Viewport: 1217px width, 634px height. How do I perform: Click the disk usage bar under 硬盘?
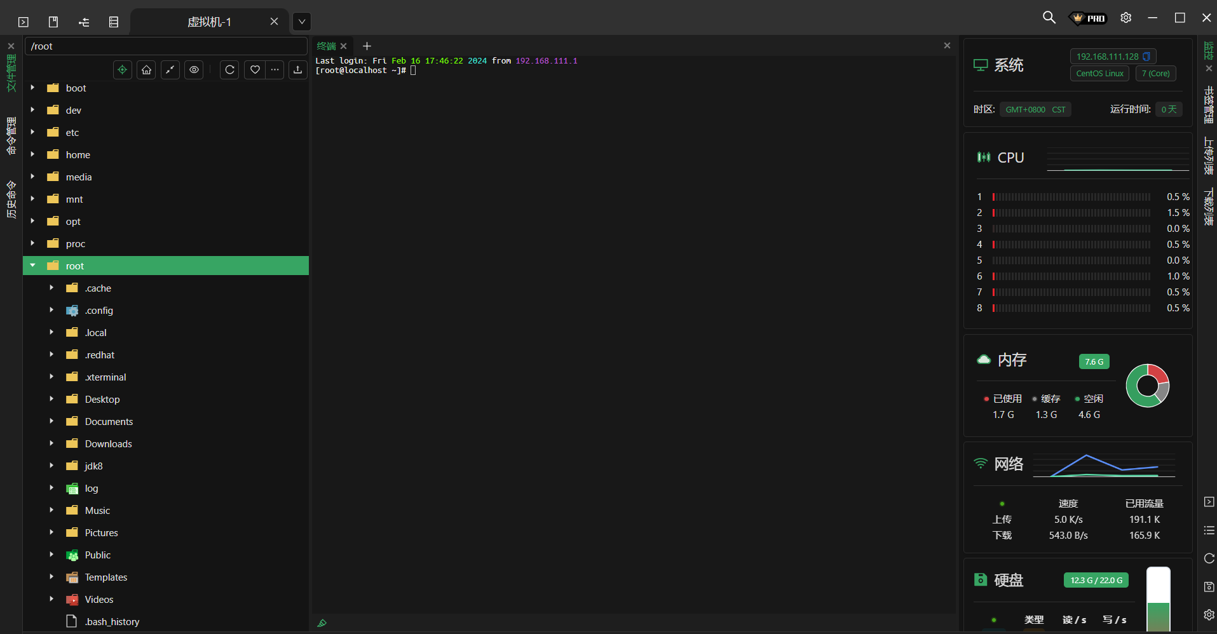coord(1159,597)
